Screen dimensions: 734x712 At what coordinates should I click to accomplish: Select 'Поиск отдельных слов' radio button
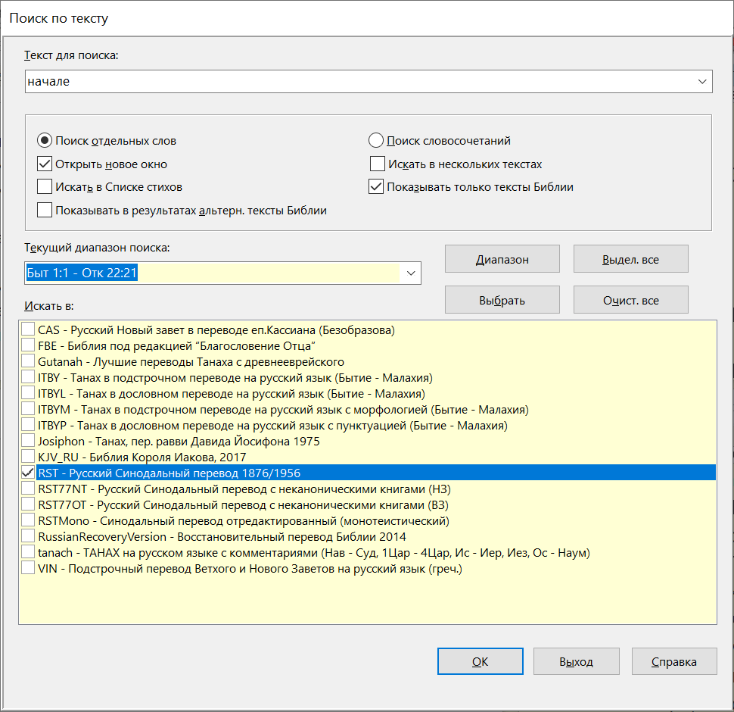point(45,141)
